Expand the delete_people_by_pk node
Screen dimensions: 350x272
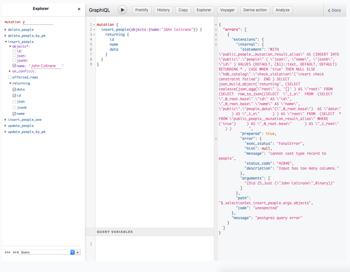(x=6, y=36)
